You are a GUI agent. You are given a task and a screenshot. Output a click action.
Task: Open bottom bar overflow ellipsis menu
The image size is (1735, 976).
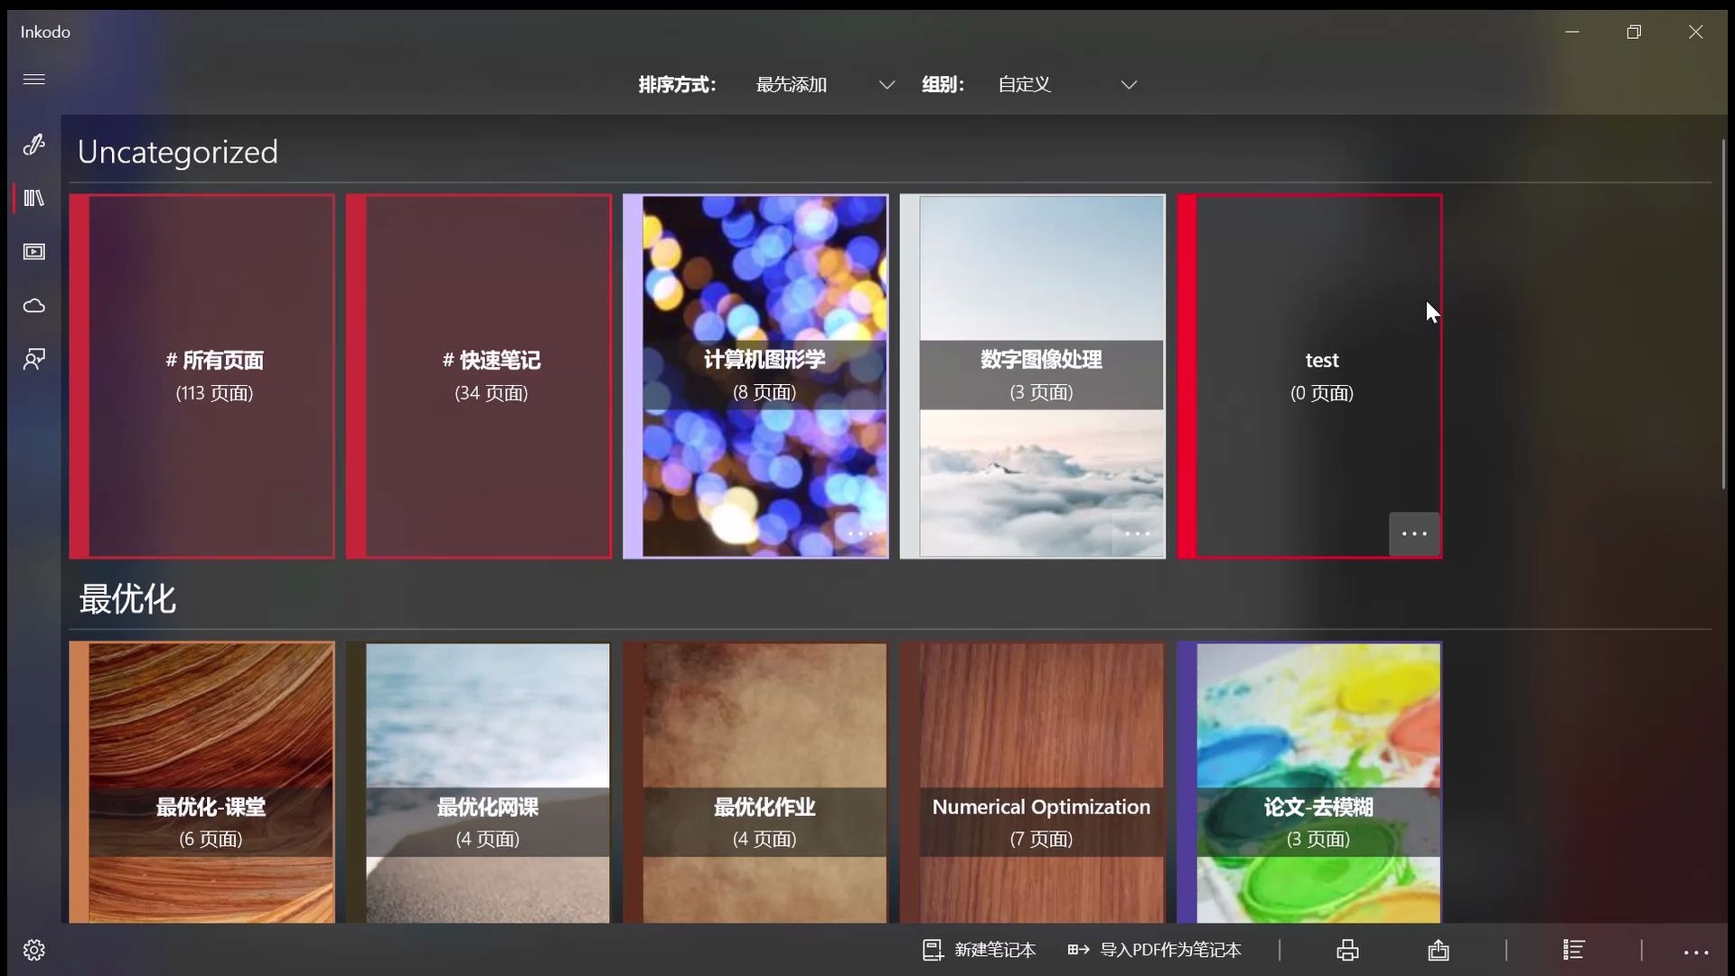point(1695,952)
